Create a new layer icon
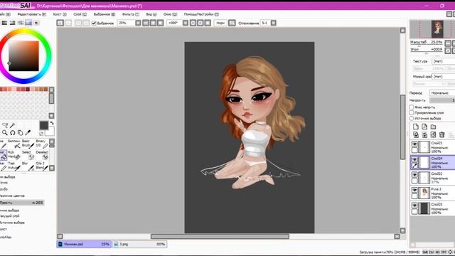The width and height of the screenshot is (455, 256). pos(416,127)
